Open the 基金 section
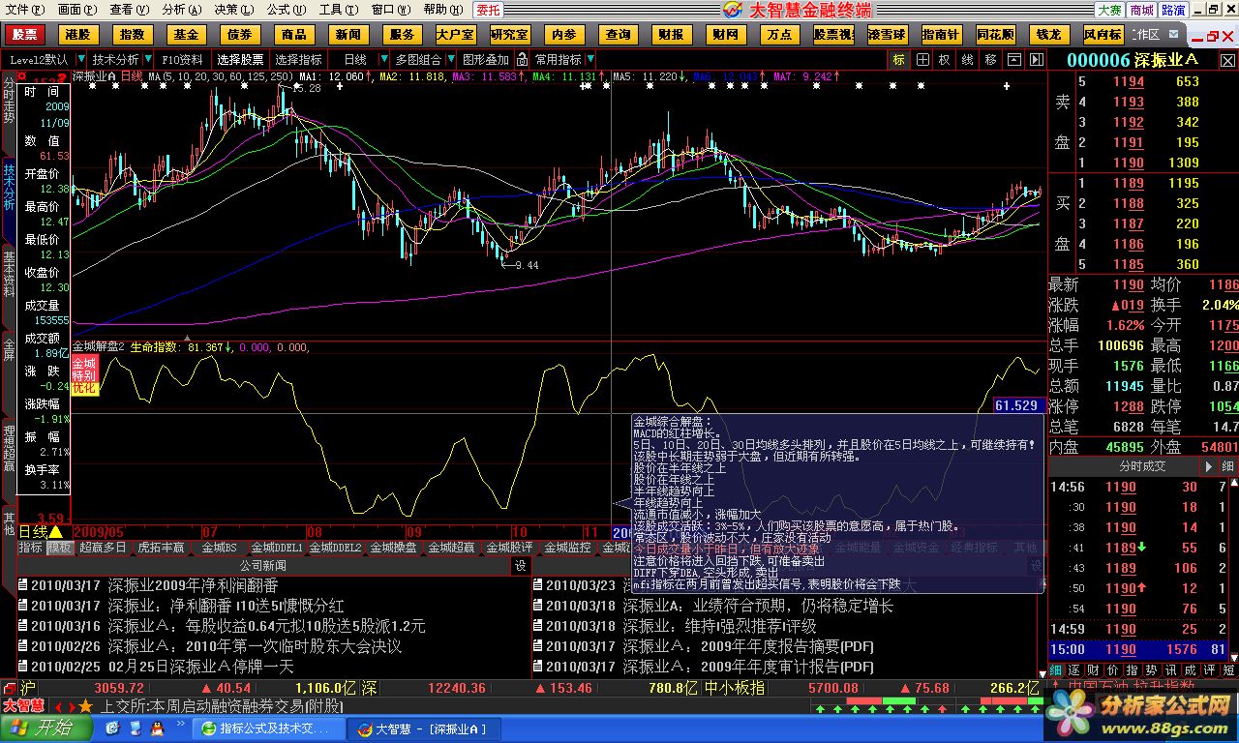1239x743 pixels. click(x=187, y=35)
